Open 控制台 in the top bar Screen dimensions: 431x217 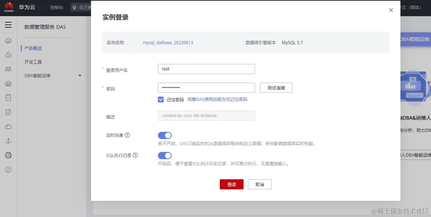click(56, 8)
